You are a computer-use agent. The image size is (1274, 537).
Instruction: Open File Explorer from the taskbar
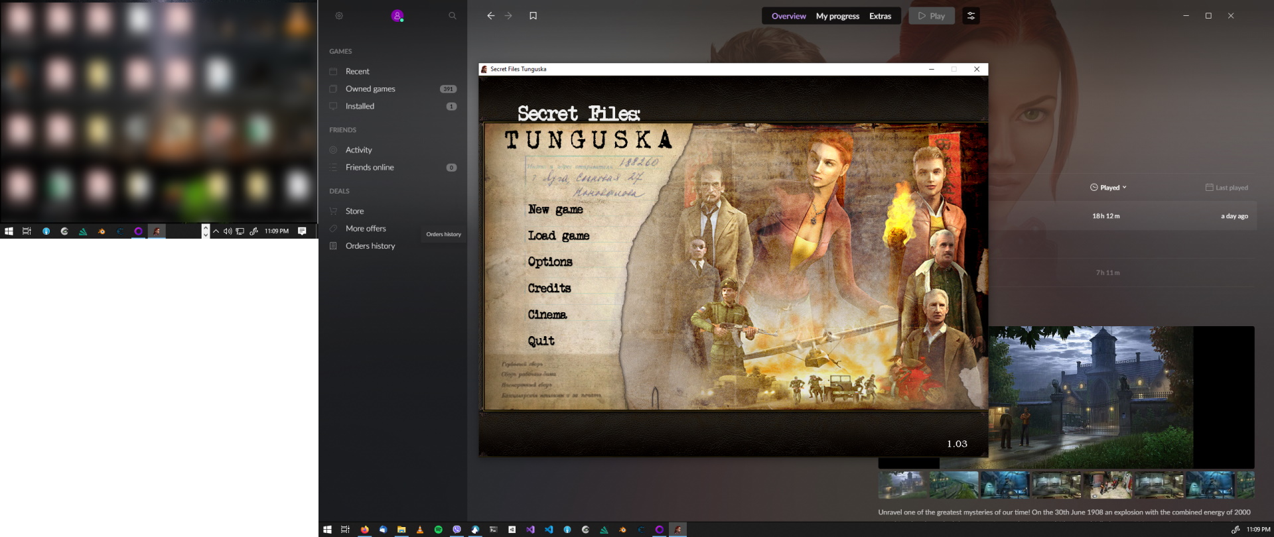401,530
